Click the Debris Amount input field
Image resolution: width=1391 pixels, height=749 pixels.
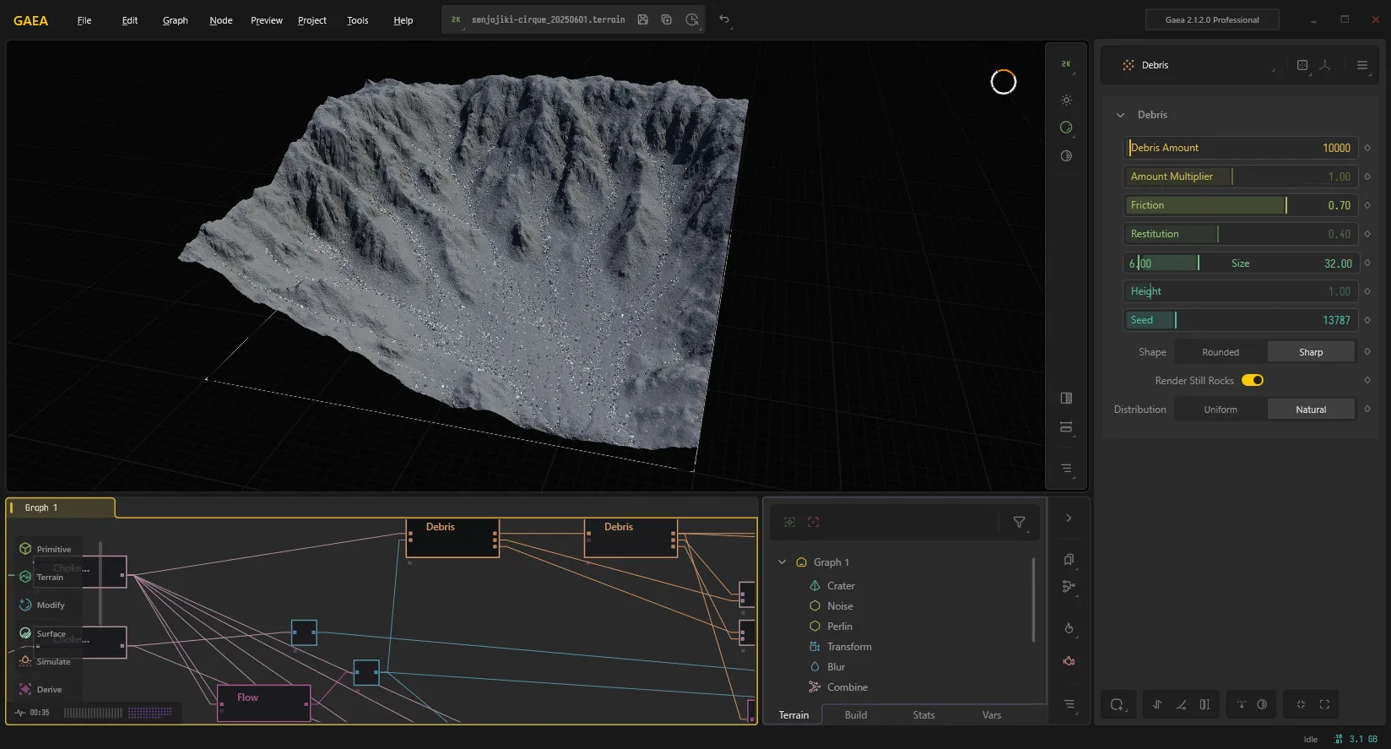pyautogui.click(x=1241, y=148)
